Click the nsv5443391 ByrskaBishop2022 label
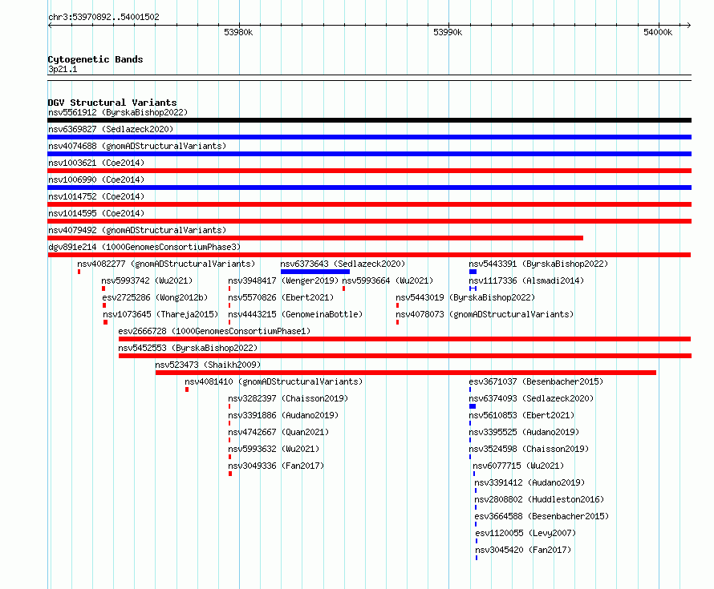714x589 pixels. point(538,264)
